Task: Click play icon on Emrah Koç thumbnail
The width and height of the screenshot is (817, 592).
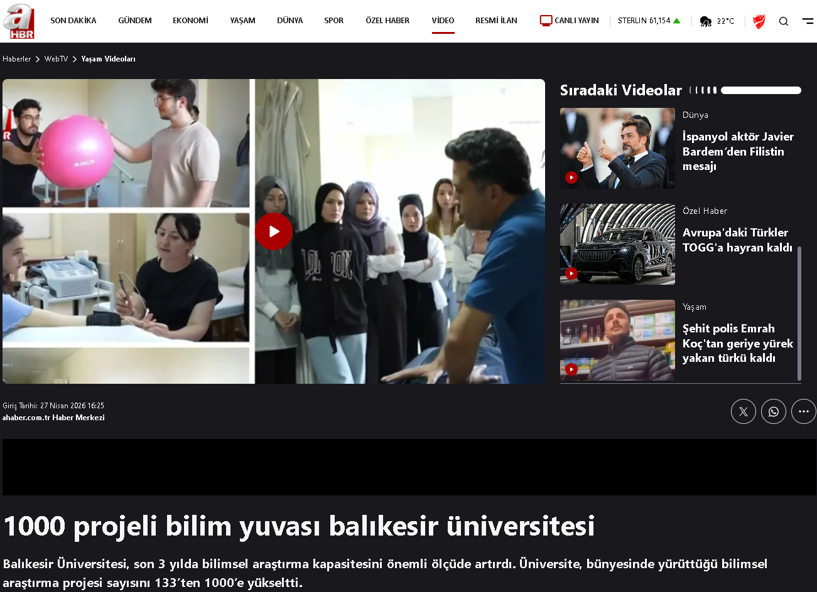Action: point(571,369)
